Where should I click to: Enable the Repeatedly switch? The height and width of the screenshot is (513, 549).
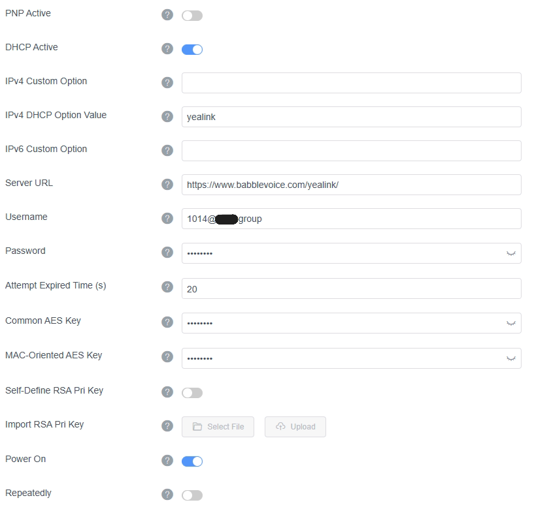click(192, 495)
